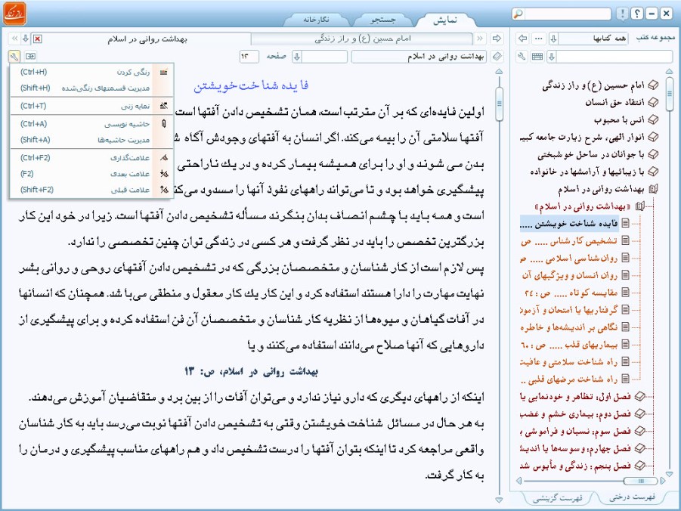Choose نمایه زنی from the tools menu

tap(91, 106)
